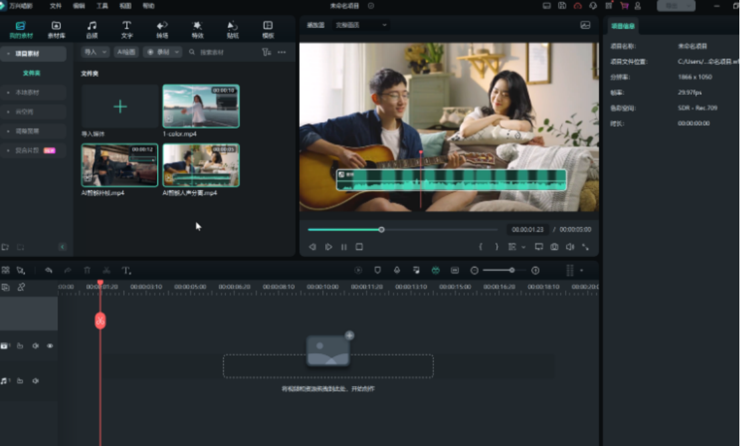Open the Transitions (转场) tab
This screenshot has height=446, width=740.
(x=162, y=29)
